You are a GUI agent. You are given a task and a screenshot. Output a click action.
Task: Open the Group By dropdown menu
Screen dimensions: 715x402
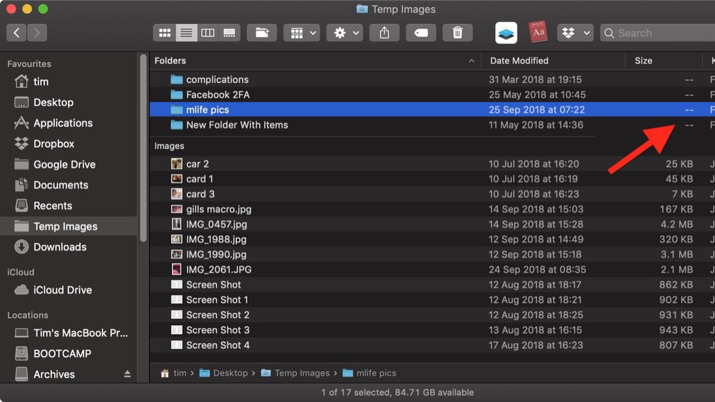click(x=302, y=33)
